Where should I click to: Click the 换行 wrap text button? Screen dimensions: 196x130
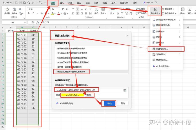pos(96,11)
